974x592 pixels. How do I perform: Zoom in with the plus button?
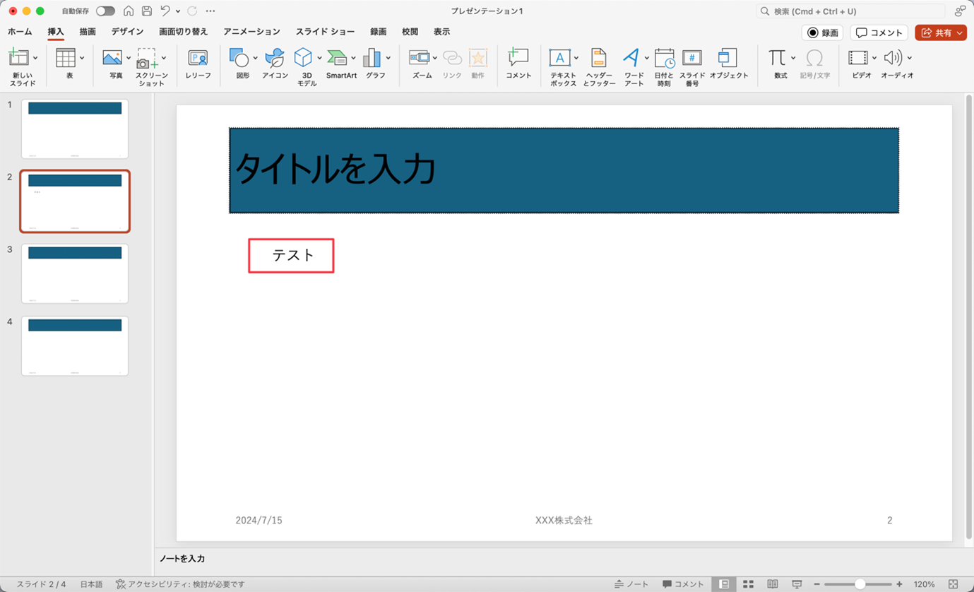pos(899,584)
